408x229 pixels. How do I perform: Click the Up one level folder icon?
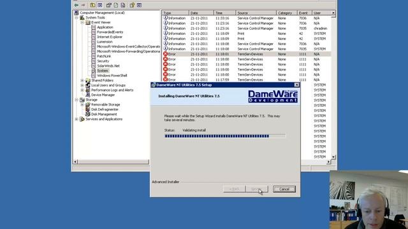(92, 5)
